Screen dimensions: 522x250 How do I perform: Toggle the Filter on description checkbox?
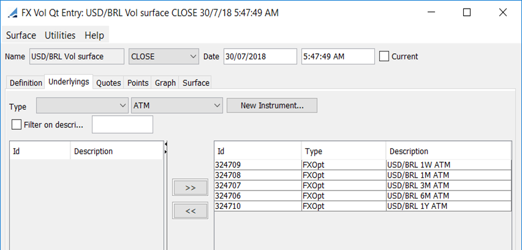[x=17, y=125]
